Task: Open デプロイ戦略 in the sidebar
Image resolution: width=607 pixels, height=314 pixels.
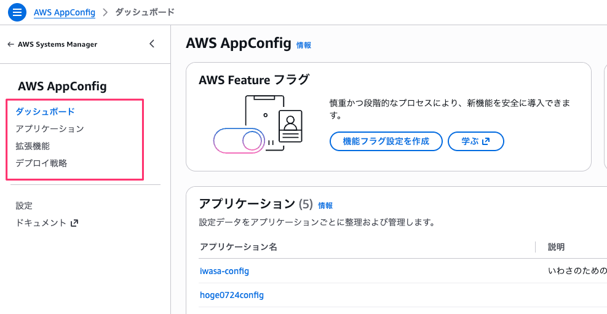Action: [x=41, y=163]
